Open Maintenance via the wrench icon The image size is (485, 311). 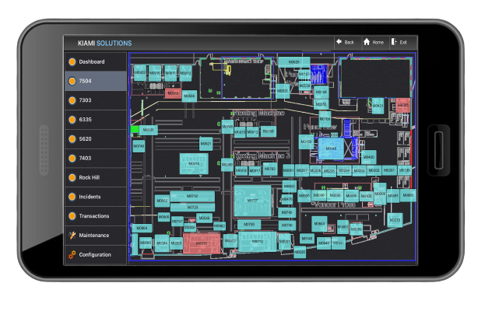coord(72,236)
